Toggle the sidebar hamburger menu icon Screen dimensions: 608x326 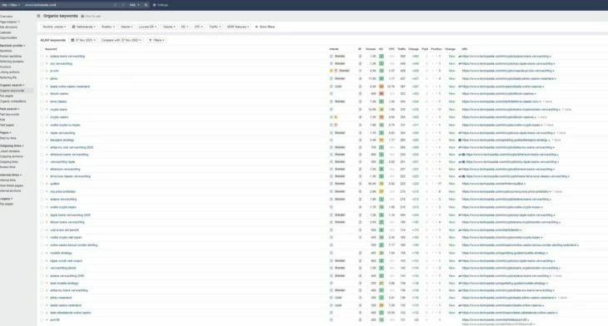click(x=38, y=16)
